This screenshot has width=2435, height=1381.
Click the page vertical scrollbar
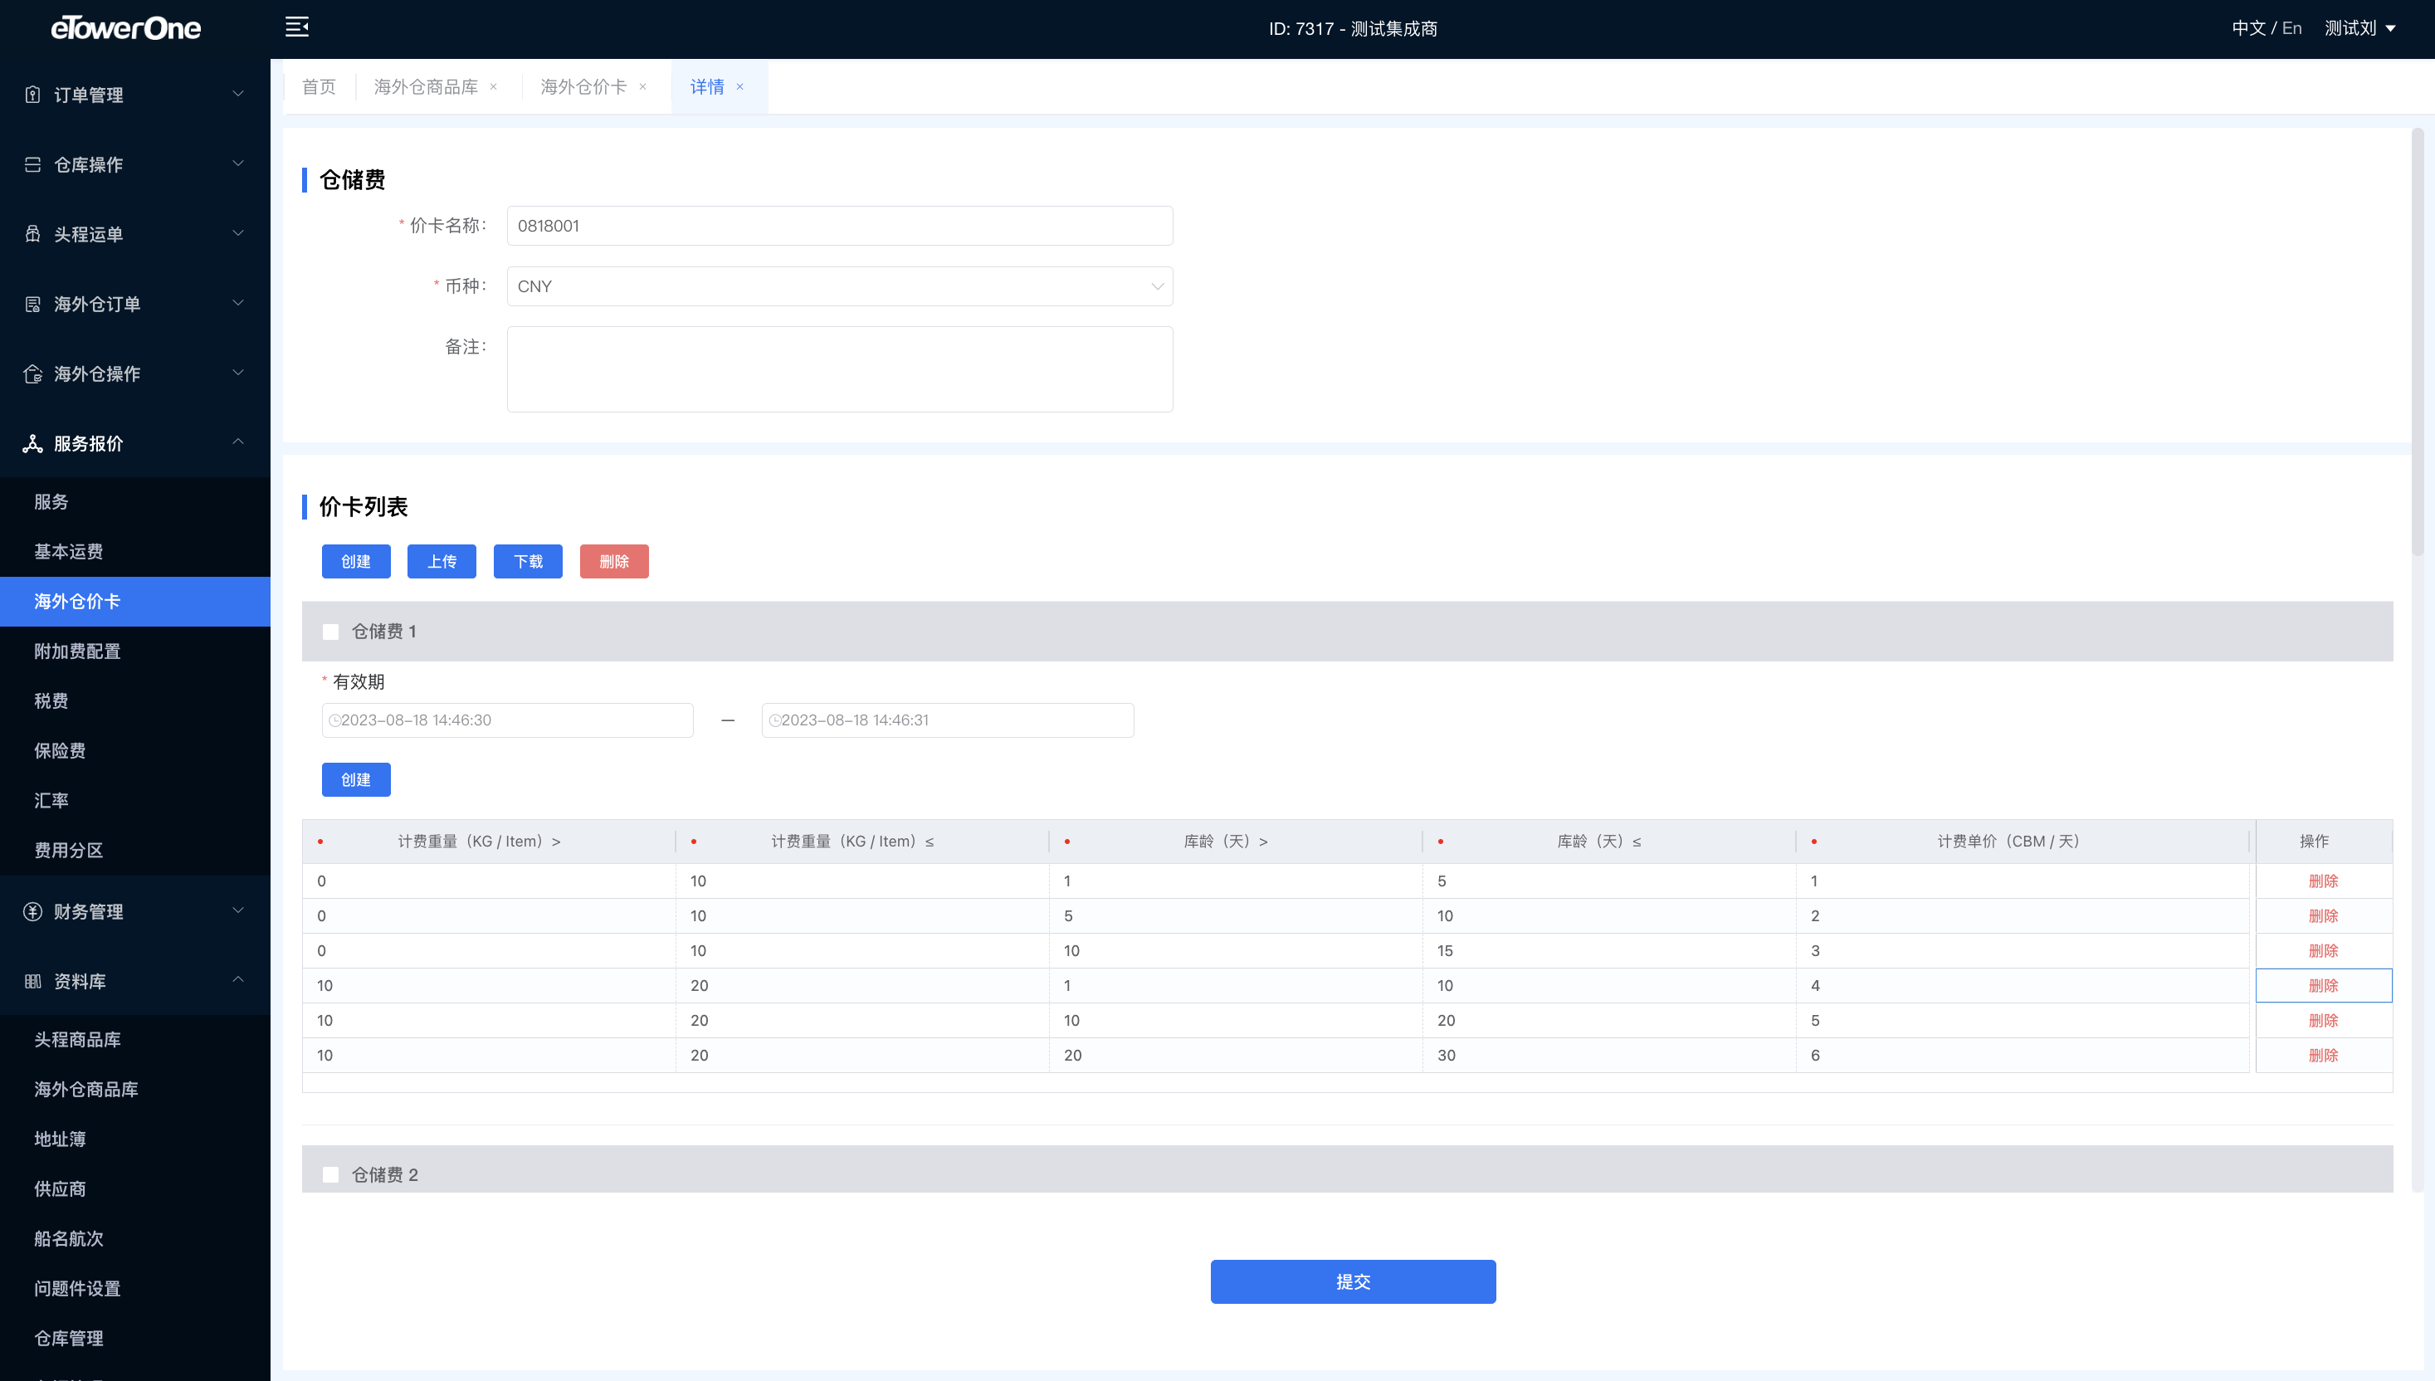point(2417,341)
